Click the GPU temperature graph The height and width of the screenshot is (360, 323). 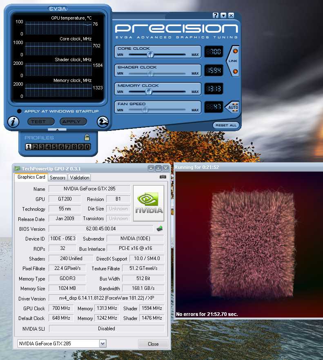[58, 28]
